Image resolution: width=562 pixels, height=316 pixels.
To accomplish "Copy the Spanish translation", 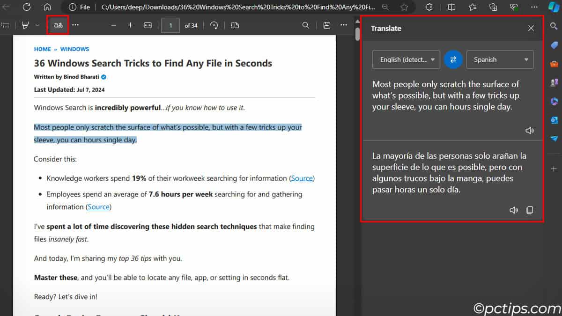I will pos(530,210).
